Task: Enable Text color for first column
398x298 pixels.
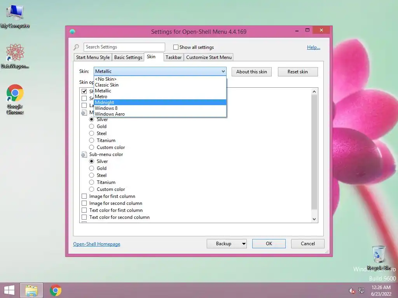Action: pos(84,210)
